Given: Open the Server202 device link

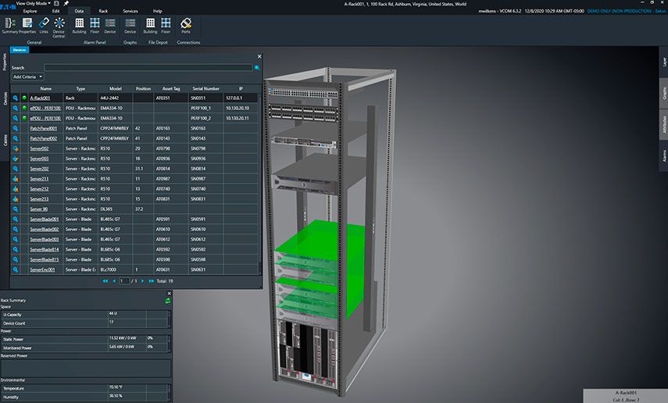Looking at the screenshot, I should [x=39, y=169].
